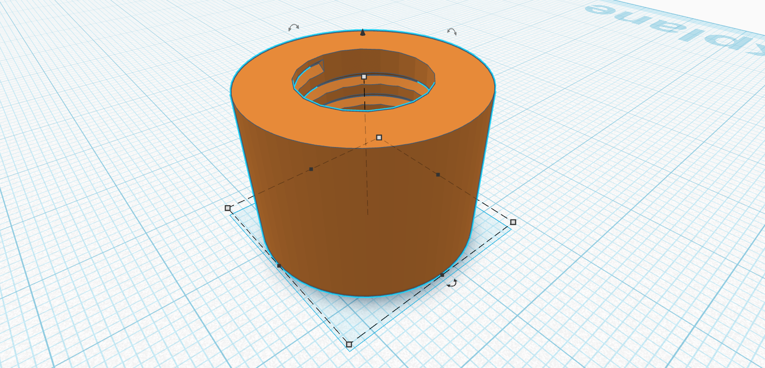The image size is (765, 368).
Task: Select the white height handle inside the hole
Action: (x=364, y=77)
